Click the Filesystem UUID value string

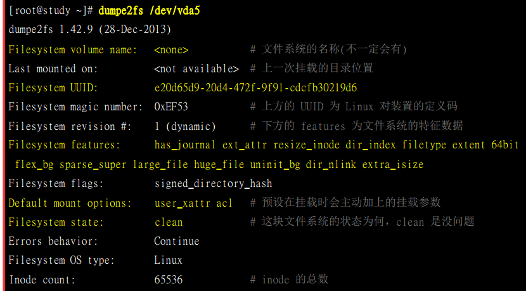(255, 87)
